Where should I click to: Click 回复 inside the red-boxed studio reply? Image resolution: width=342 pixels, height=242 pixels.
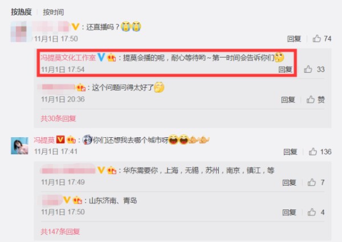[x=286, y=69]
